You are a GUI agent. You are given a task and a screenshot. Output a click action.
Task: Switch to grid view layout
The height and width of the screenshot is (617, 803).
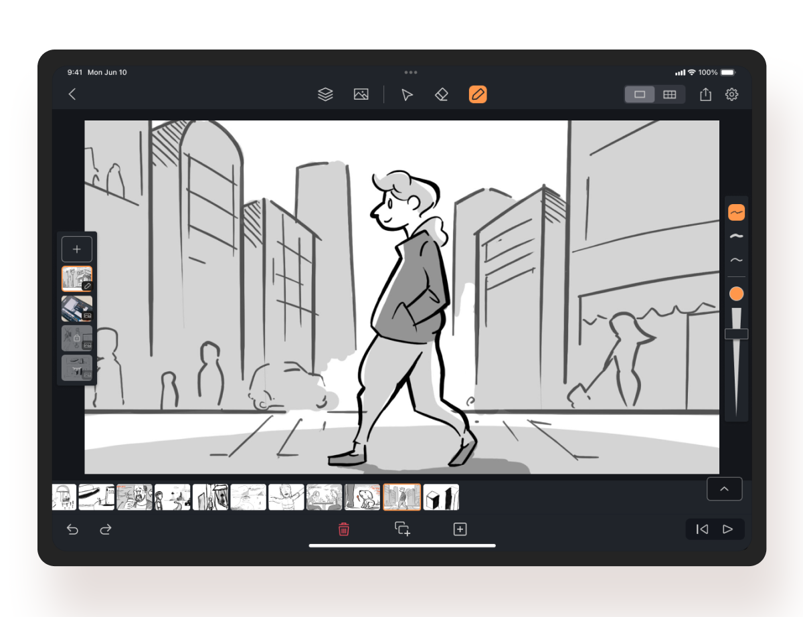669,94
